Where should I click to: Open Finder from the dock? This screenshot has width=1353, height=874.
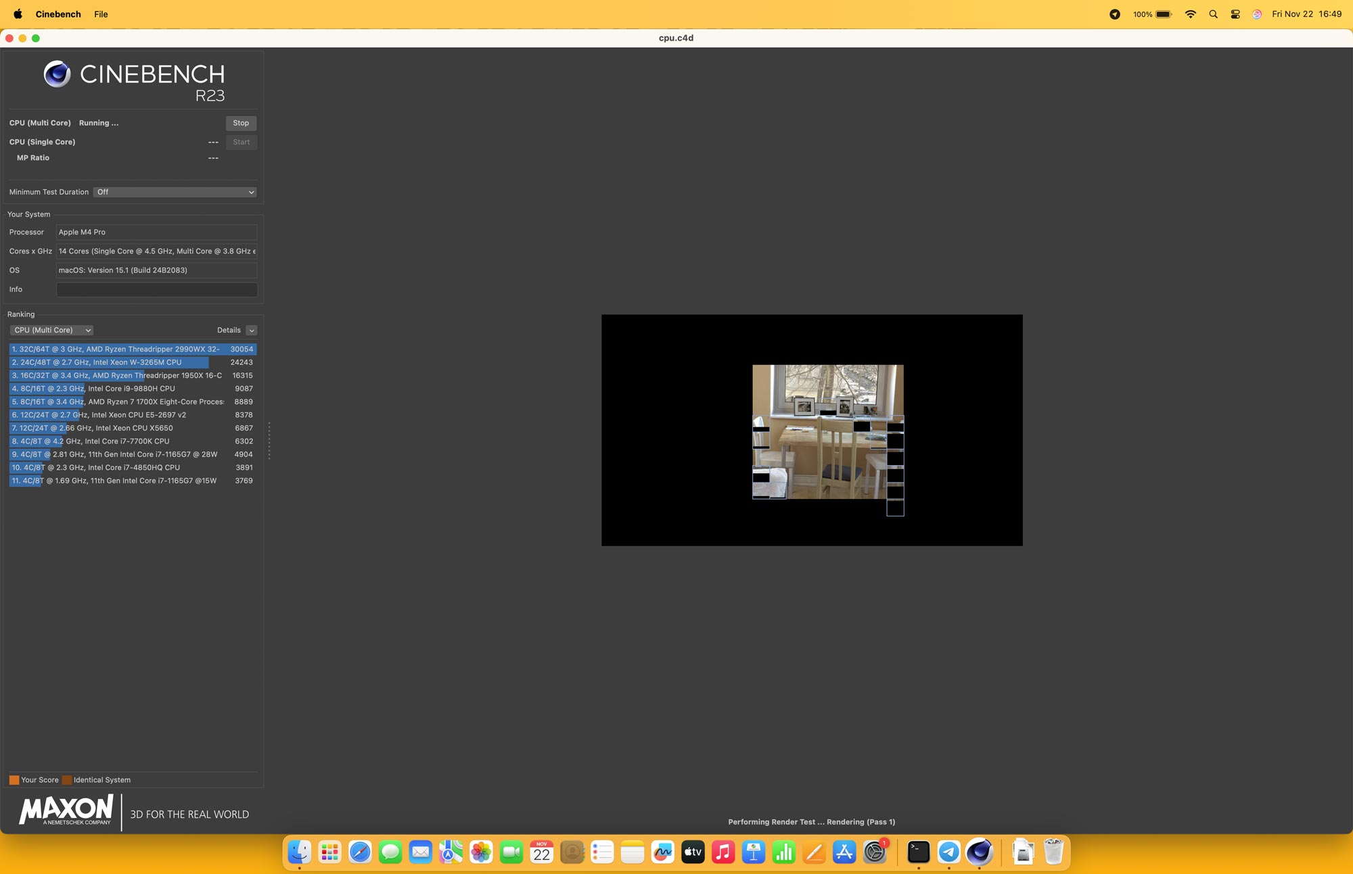300,852
